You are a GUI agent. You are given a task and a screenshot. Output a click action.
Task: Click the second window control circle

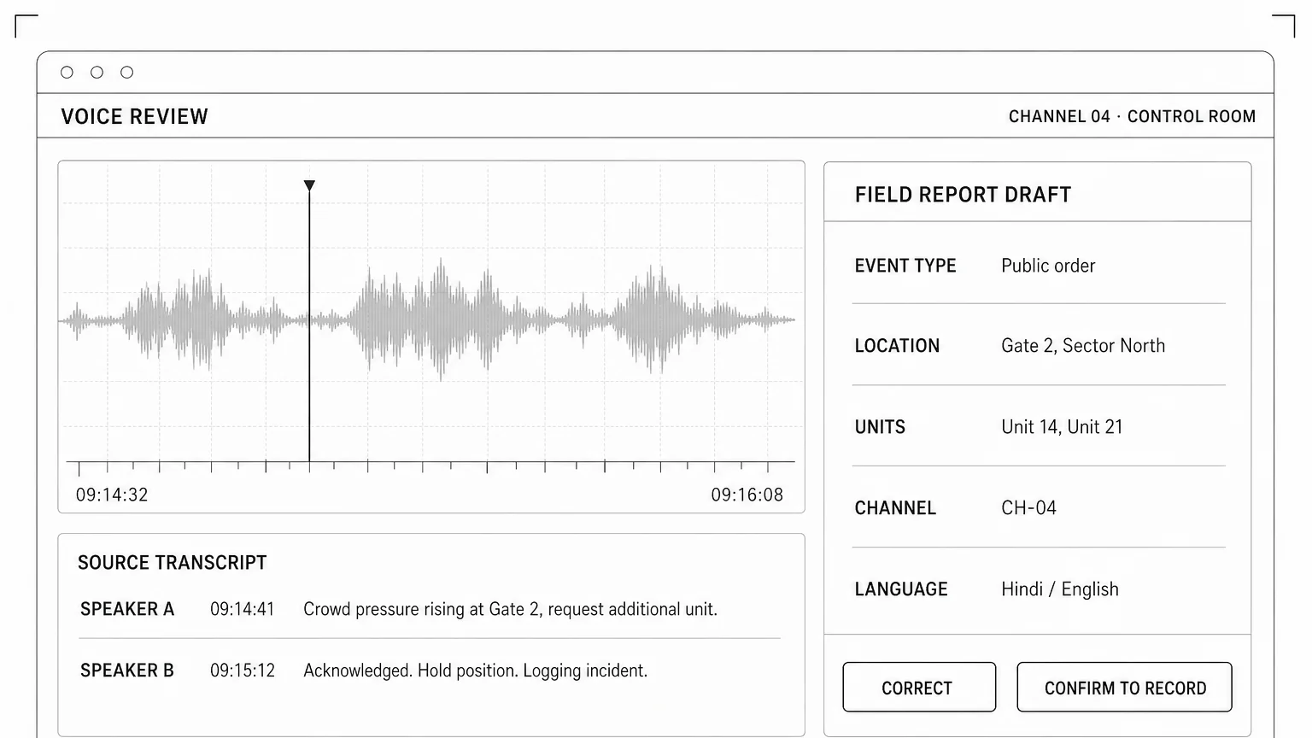[97, 73]
